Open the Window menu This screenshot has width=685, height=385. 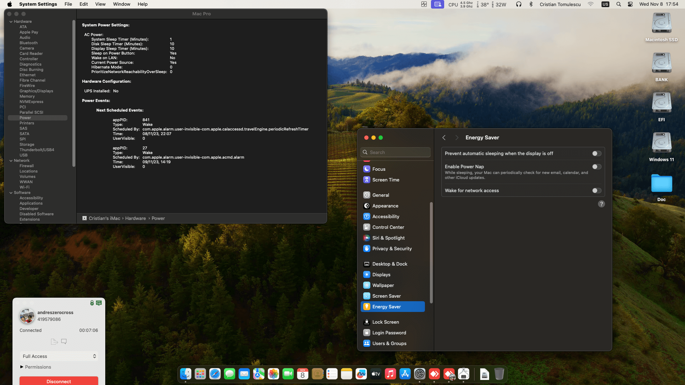[x=121, y=4]
